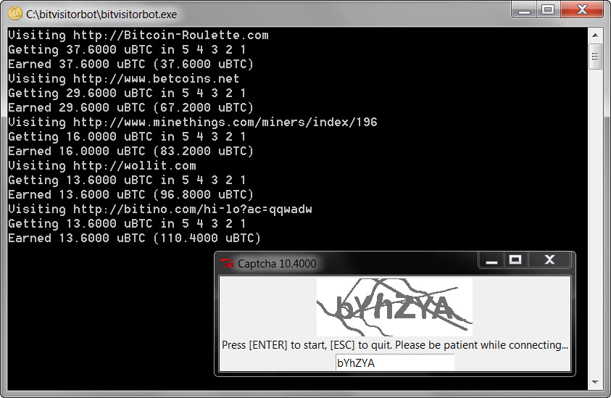
Task: Click the 'Getting 29.6000 uBTC' countdown line
Action: click(127, 94)
